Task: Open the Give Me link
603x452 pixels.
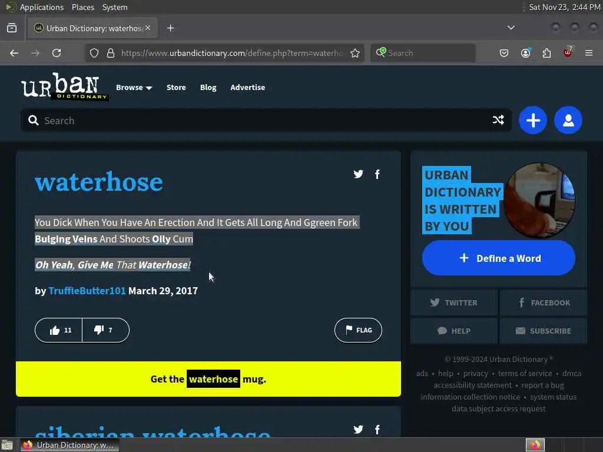Action: tap(96, 265)
